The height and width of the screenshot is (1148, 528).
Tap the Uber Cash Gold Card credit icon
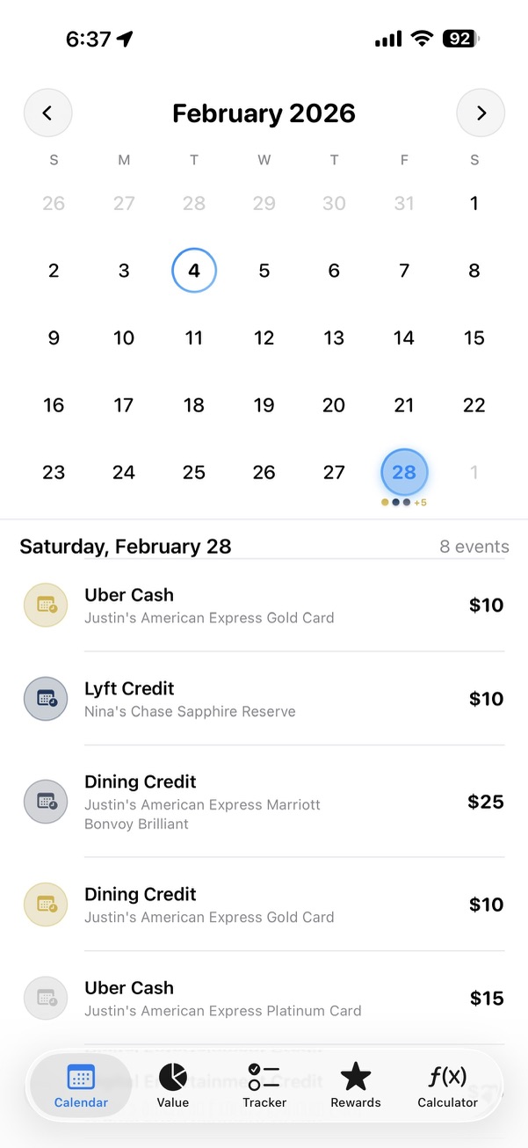click(x=45, y=605)
